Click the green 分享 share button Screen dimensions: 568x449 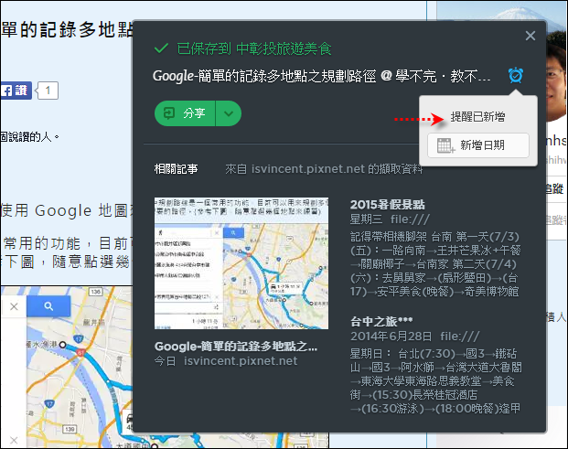click(185, 113)
